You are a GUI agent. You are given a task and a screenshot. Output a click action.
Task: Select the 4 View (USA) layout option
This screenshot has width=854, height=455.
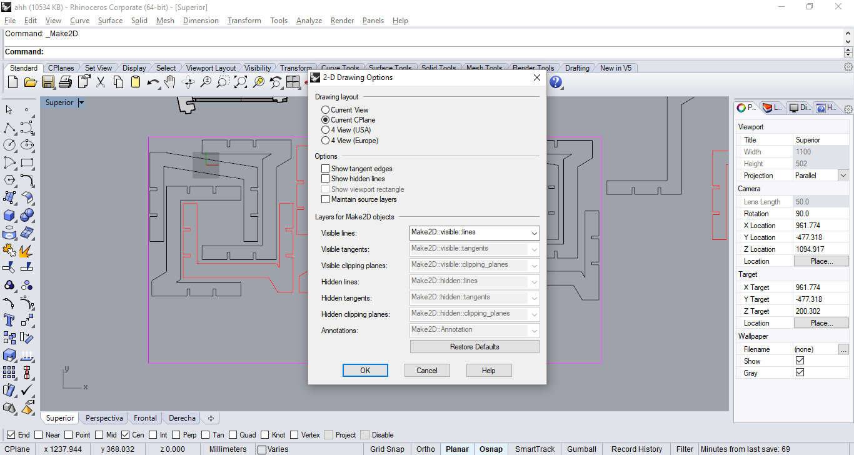point(325,130)
